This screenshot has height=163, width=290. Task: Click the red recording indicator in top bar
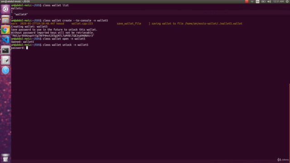(x=246, y=1)
